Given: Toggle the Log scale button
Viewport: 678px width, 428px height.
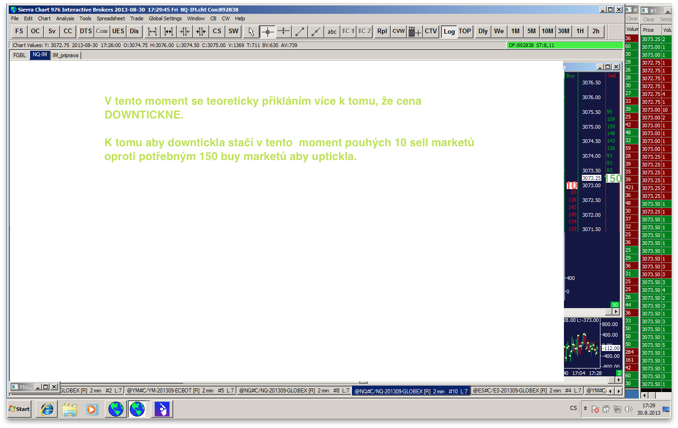Looking at the screenshot, I should coord(449,31).
